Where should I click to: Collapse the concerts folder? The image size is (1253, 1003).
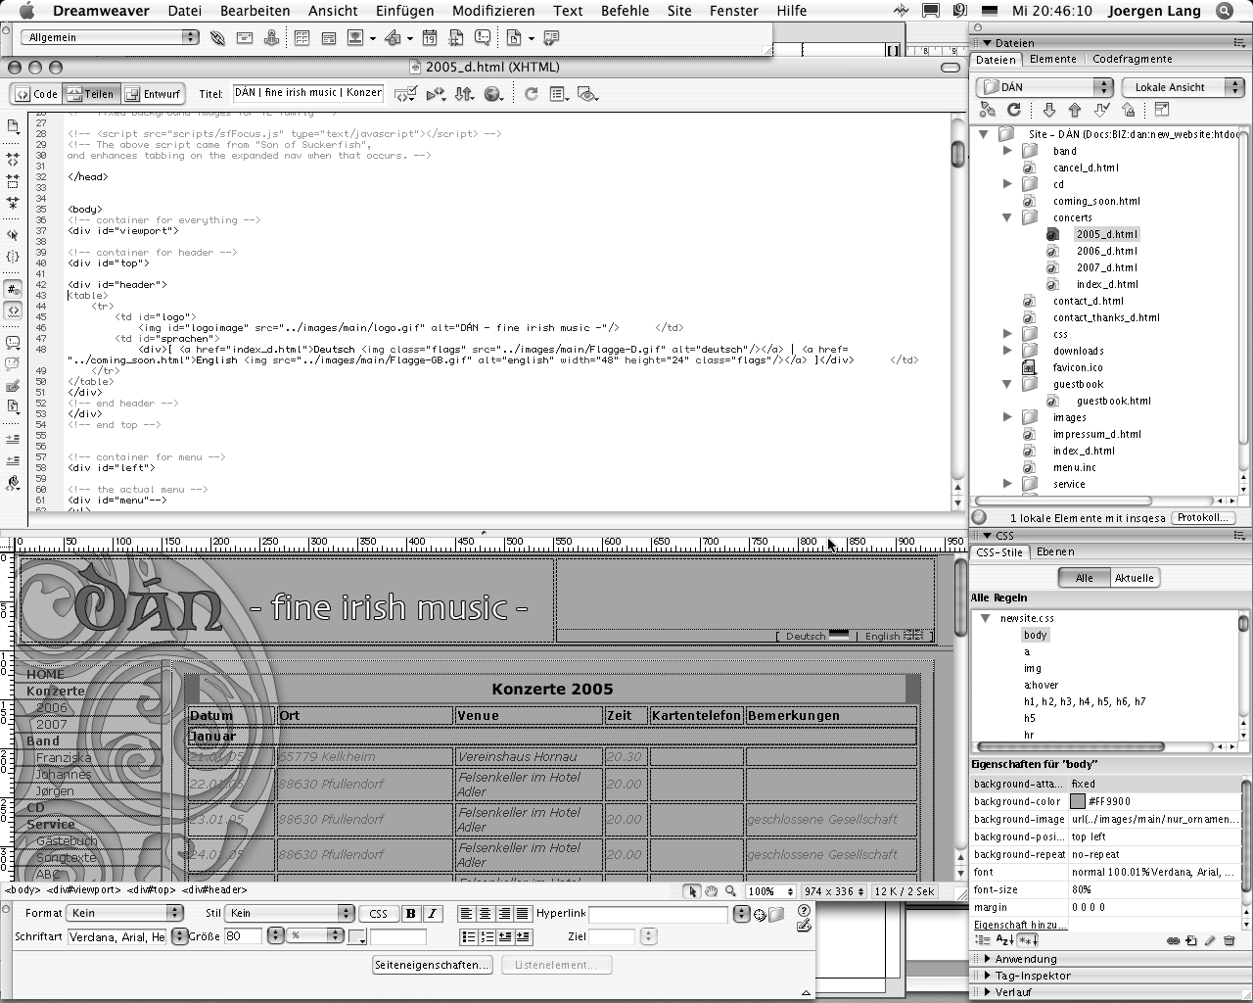(1007, 217)
